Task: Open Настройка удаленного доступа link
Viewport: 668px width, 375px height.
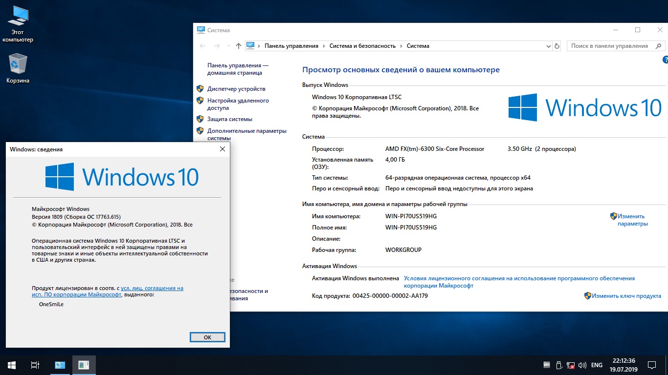Action: (x=238, y=104)
